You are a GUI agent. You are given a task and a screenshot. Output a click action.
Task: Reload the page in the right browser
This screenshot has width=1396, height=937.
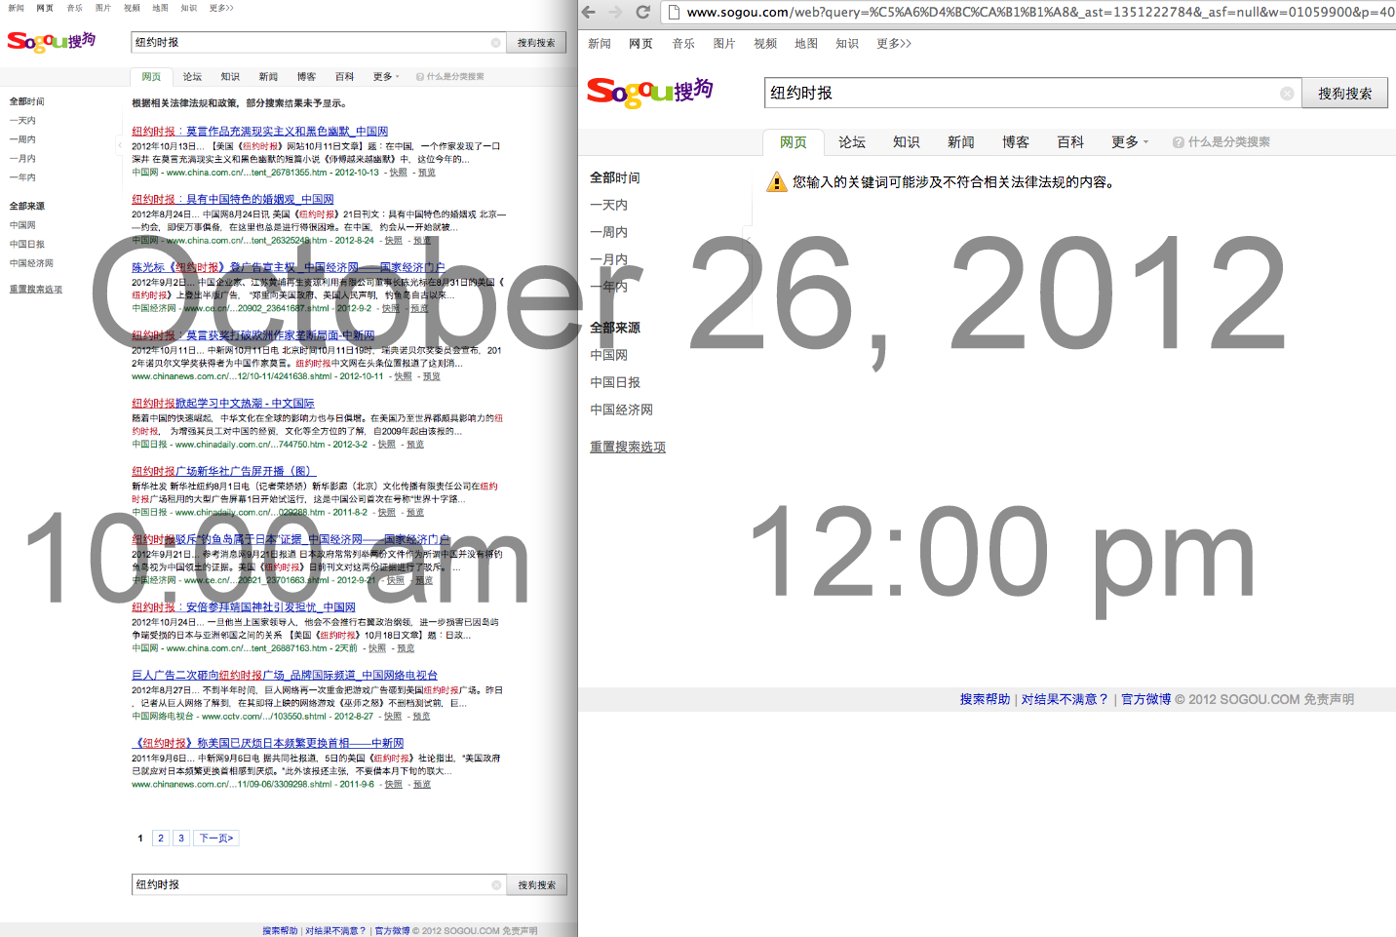coord(642,12)
